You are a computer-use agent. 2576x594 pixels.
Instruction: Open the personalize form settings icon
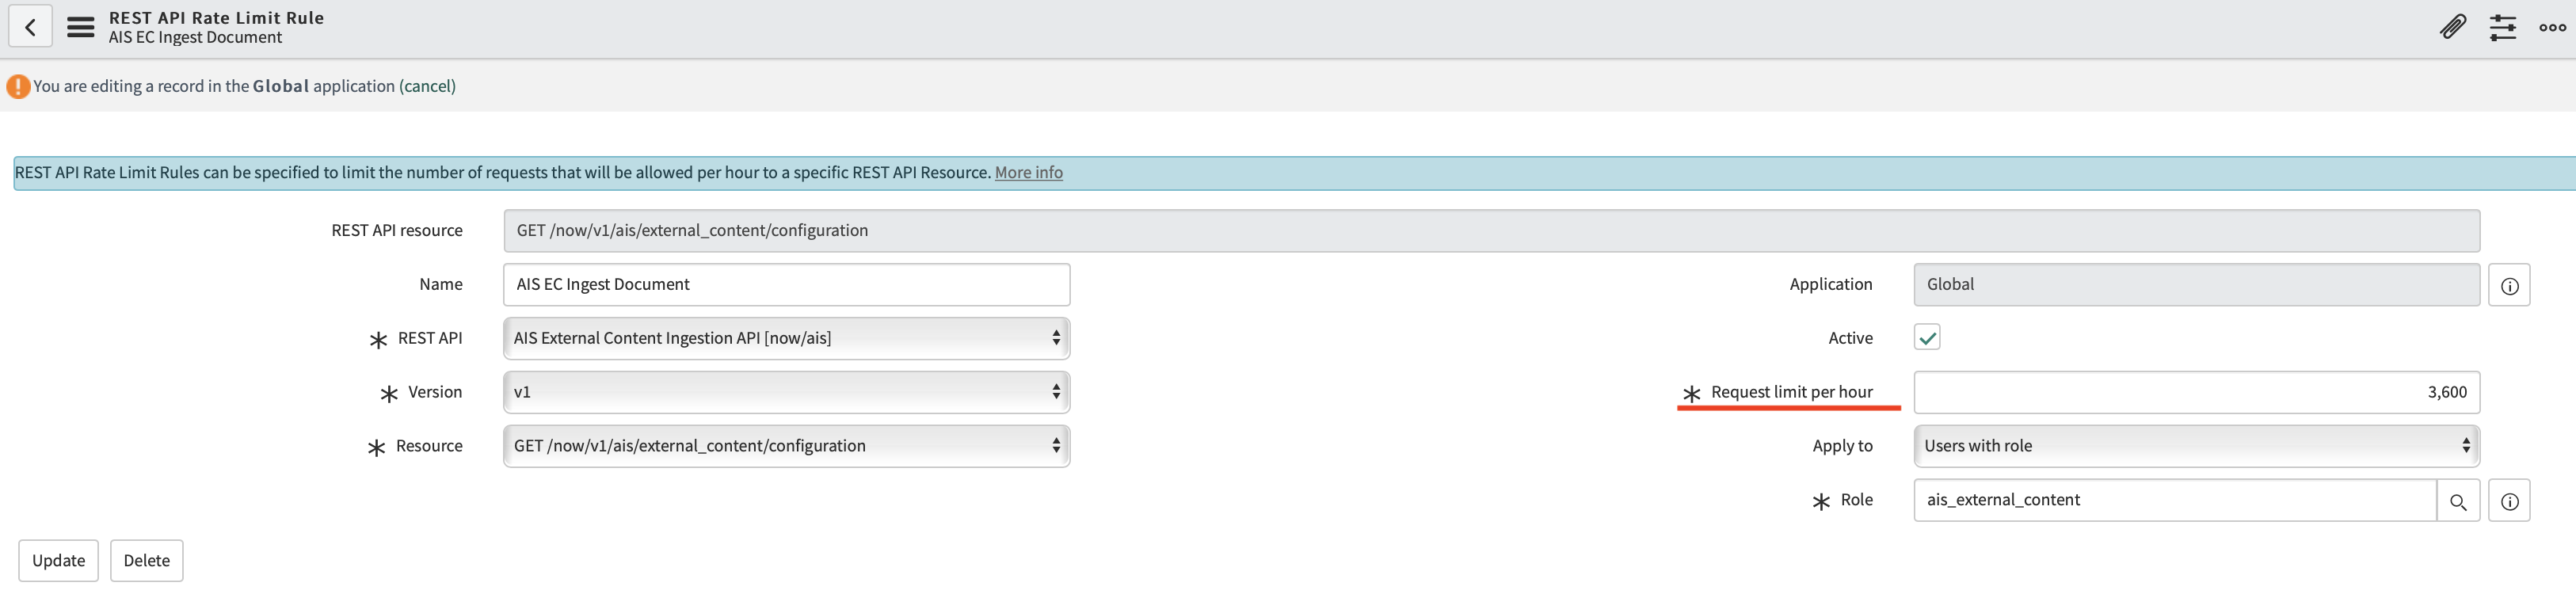[2502, 27]
